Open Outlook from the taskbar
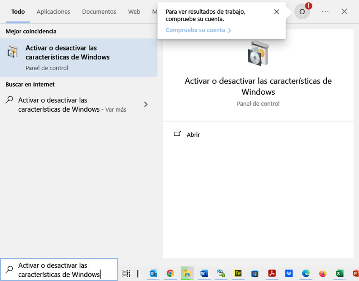Screen dimensions: 359x281 click(x=153, y=273)
